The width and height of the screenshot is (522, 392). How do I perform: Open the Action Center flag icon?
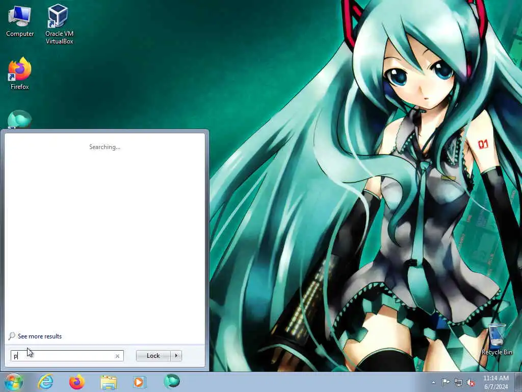(x=446, y=382)
